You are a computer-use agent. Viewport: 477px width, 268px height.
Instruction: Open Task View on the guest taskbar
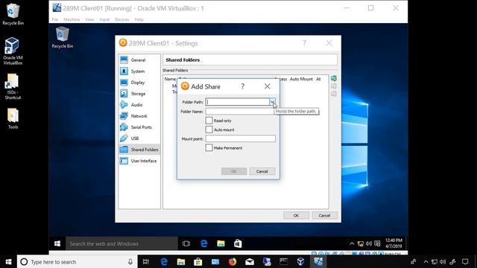pyautogui.click(x=186, y=243)
